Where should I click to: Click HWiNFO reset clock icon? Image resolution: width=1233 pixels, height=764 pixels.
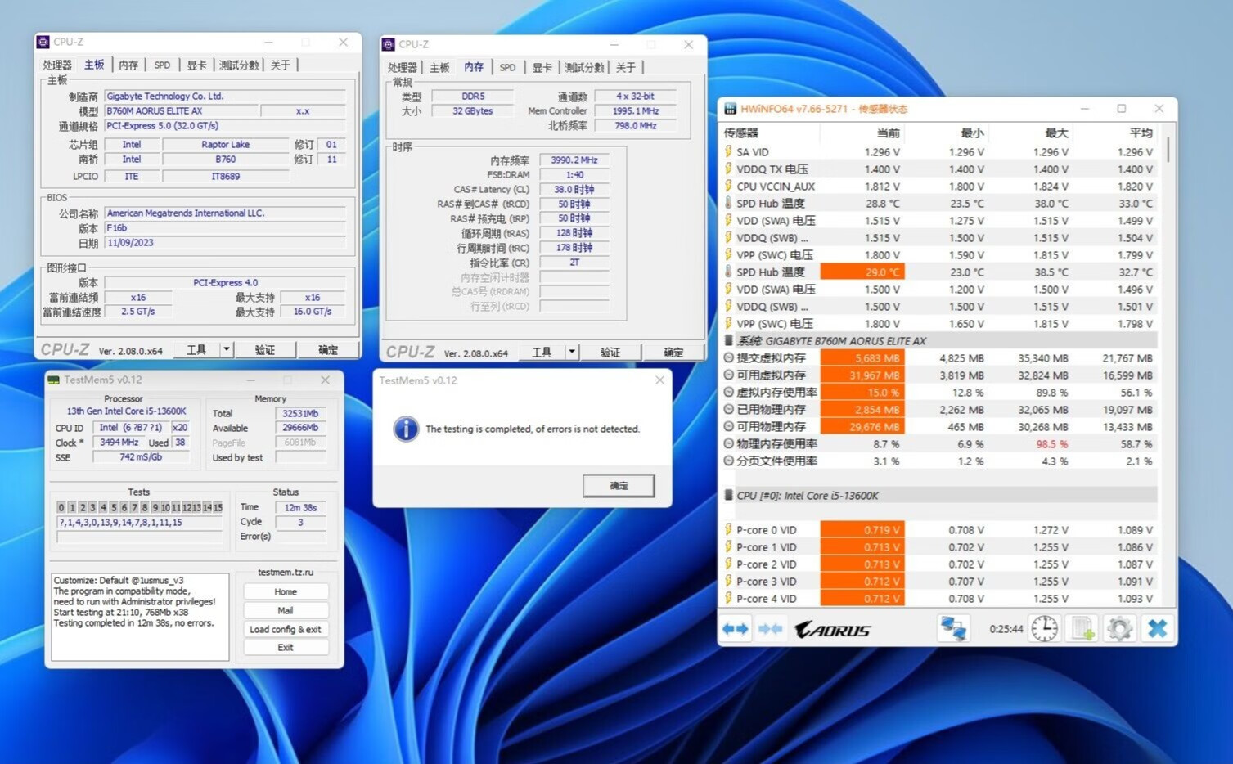click(1044, 628)
